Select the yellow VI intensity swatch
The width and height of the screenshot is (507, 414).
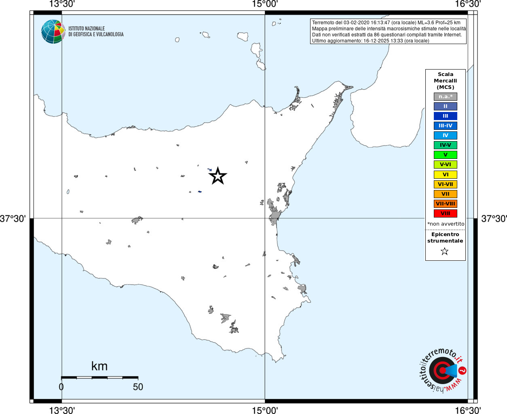tap(446, 175)
